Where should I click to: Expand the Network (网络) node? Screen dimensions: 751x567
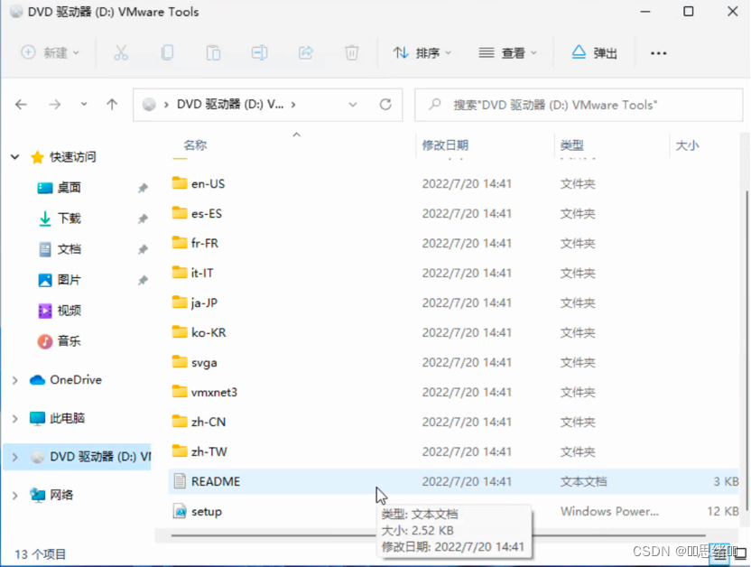(14, 495)
